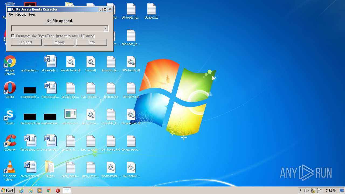The width and height of the screenshot is (345, 194).
Task: Select the Usage.txt file icon
Action: (151, 11)
